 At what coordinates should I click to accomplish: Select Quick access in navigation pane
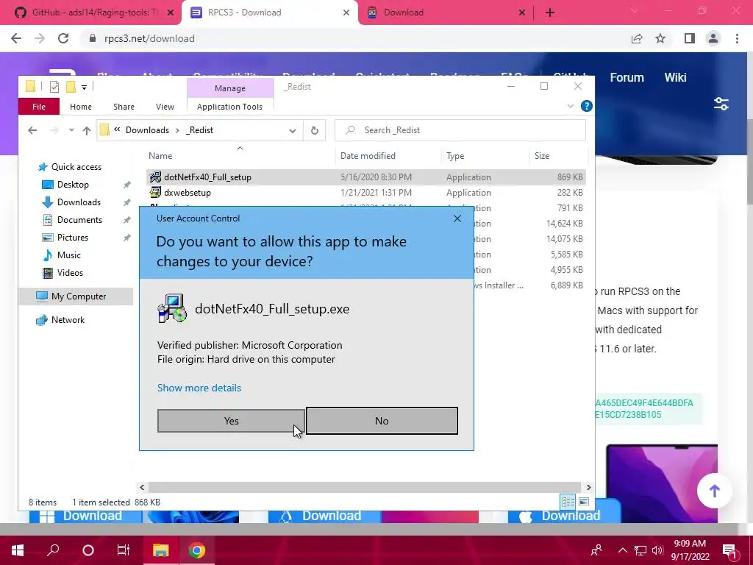point(76,167)
